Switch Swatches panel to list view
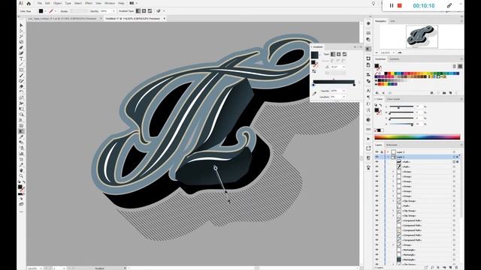This screenshot has width=481, height=270. [454, 66]
